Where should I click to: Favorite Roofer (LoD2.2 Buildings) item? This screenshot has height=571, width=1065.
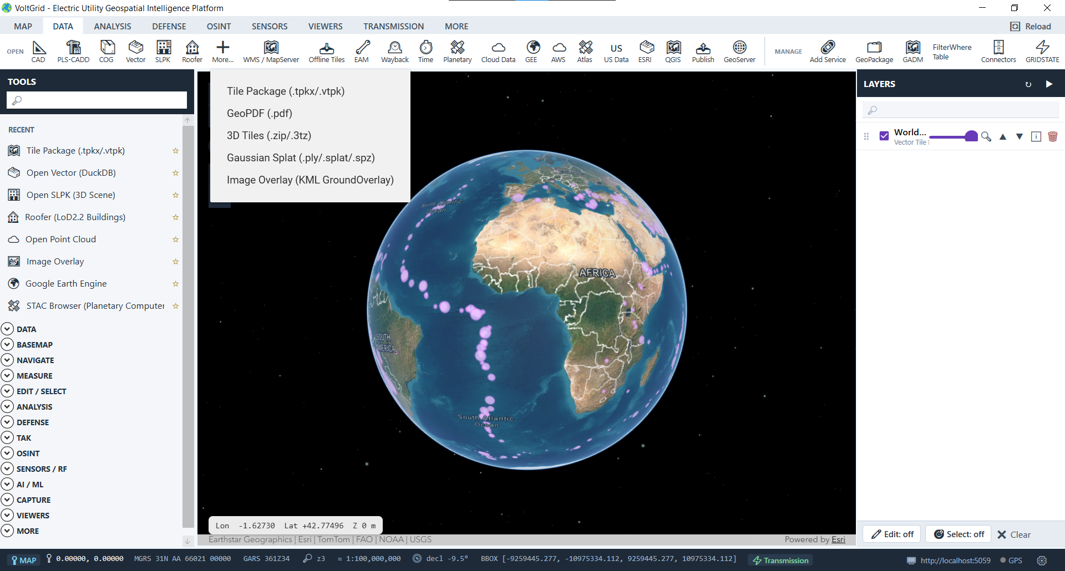click(x=175, y=217)
